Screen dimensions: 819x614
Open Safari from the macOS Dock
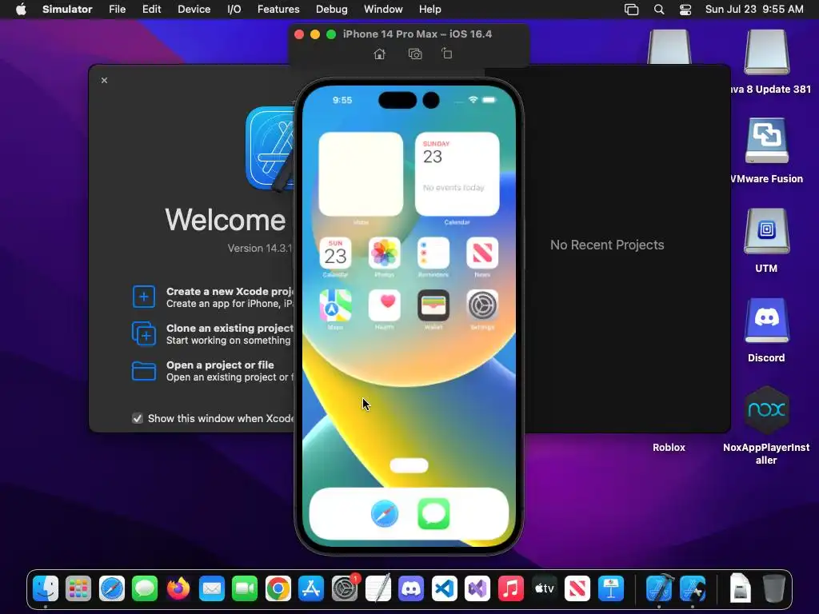tap(112, 589)
